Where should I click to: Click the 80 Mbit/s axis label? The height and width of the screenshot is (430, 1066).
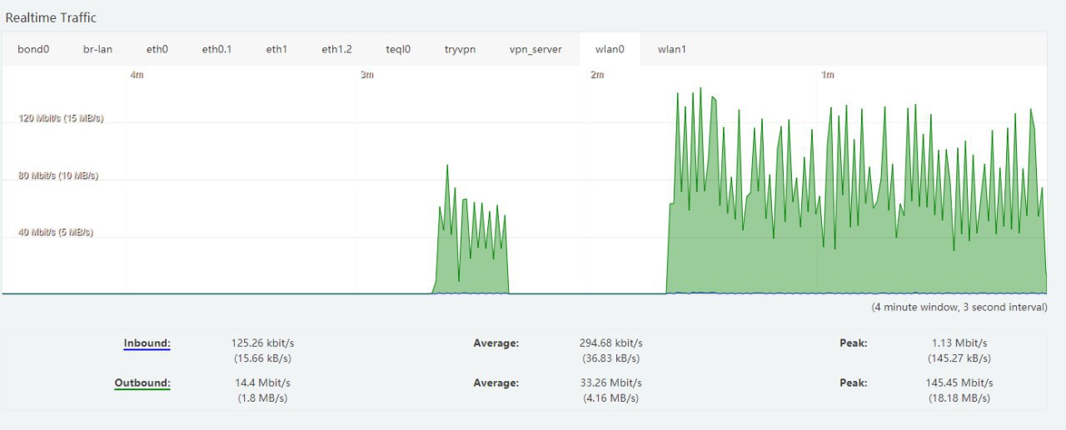58,175
